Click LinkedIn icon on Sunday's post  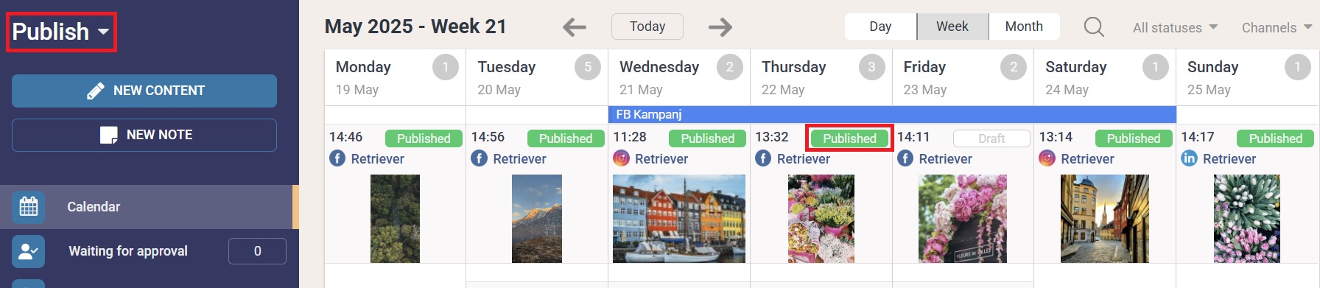[x=1189, y=158]
